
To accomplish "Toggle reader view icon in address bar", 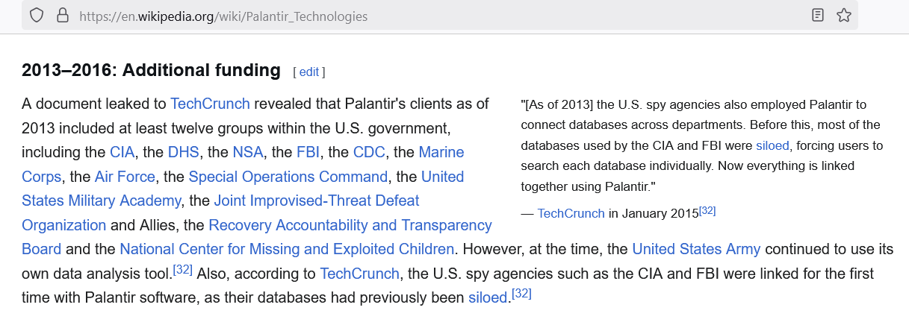I will point(819,15).
